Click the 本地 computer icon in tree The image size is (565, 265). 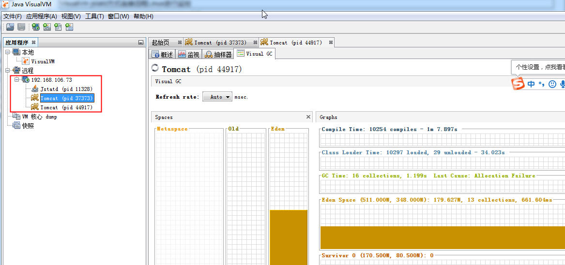coord(16,52)
